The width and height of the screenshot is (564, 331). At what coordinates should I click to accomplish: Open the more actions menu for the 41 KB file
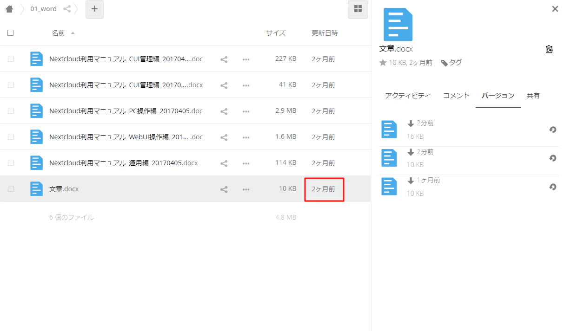(x=246, y=85)
